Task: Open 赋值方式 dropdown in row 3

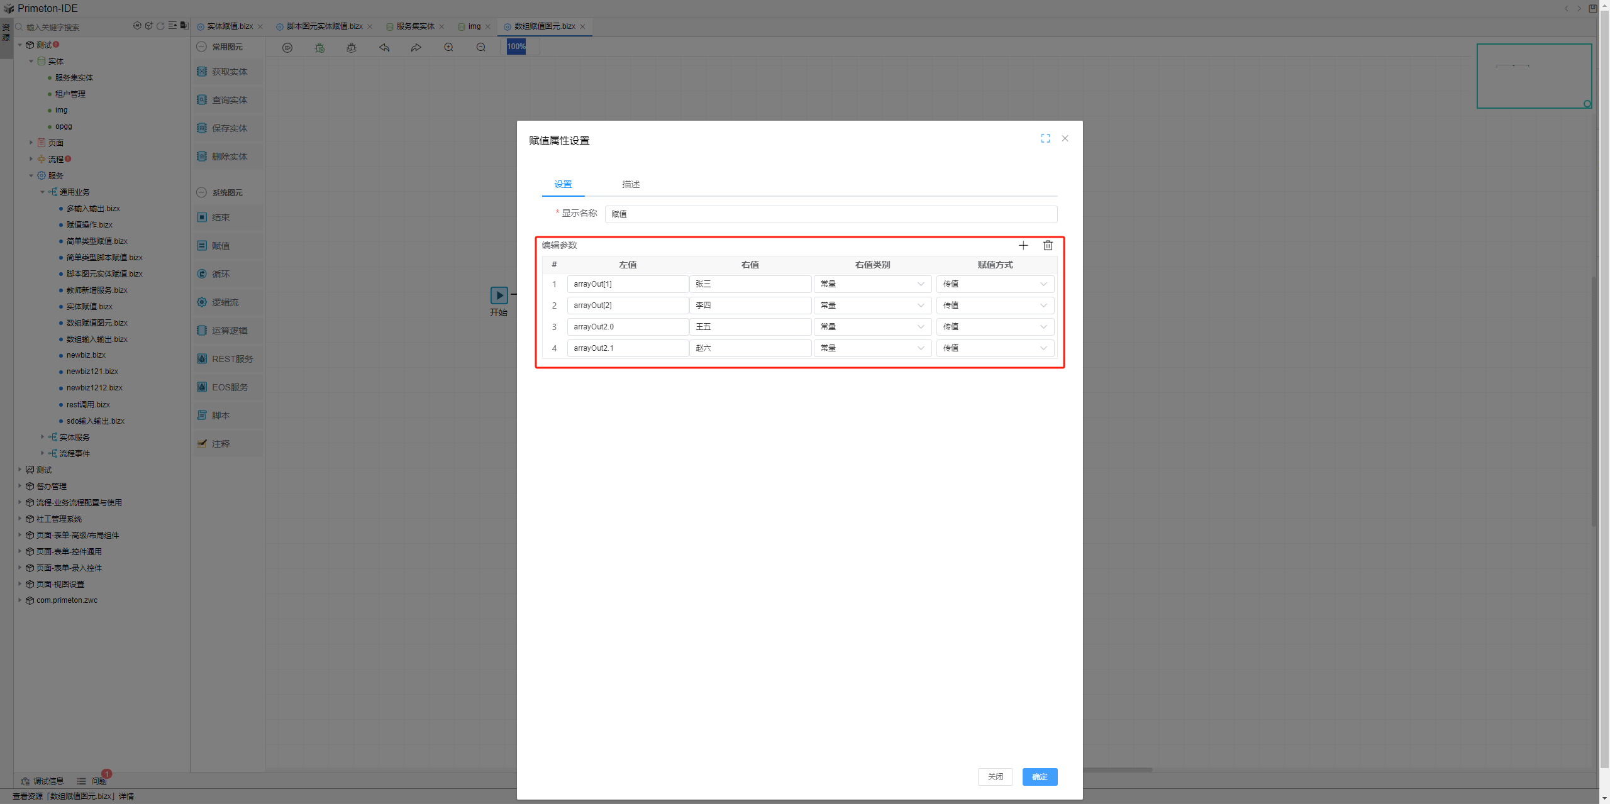Action: pos(995,327)
